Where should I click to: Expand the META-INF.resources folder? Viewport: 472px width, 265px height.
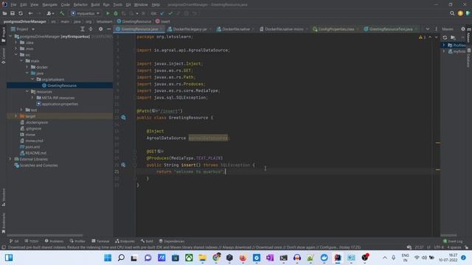(x=32, y=98)
